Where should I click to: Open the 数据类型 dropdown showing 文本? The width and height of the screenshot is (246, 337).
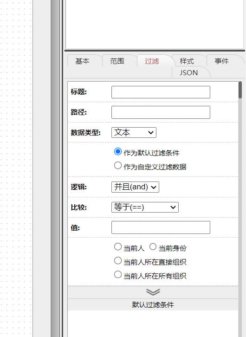click(x=134, y=133)
